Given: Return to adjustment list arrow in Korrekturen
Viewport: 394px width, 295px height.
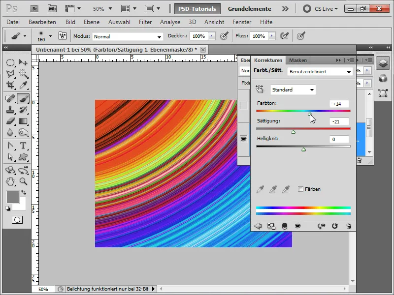Looking at the screenshot, I should [x=258, y=226].
